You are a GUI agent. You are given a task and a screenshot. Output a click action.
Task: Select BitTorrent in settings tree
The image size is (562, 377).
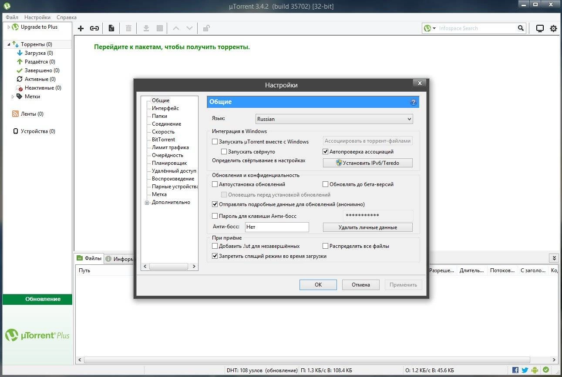pos(163,140)
